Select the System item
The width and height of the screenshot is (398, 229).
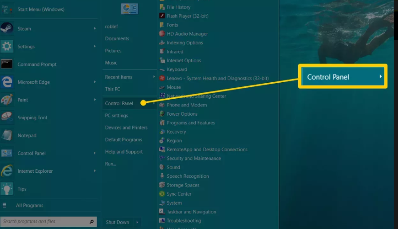pyautogui.click(x=174, y=203)
